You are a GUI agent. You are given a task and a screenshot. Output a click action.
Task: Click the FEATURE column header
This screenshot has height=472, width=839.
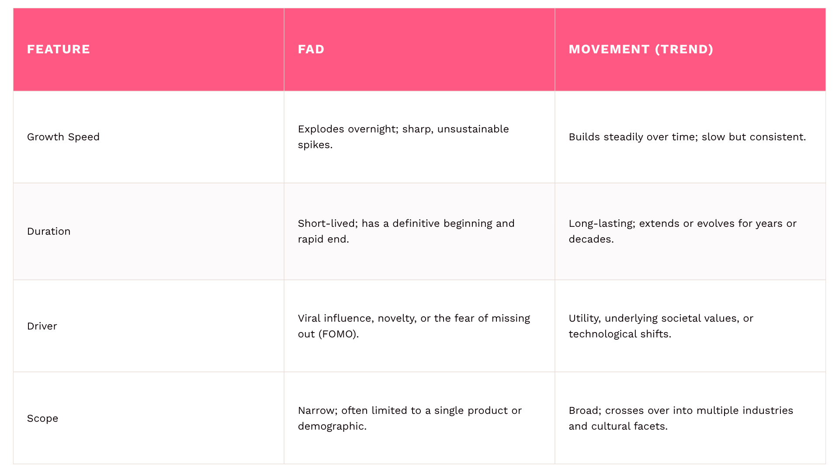point(59,49)
